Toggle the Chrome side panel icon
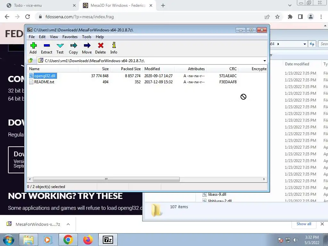This screenshot has width=328, height=246. click(300, 17)
